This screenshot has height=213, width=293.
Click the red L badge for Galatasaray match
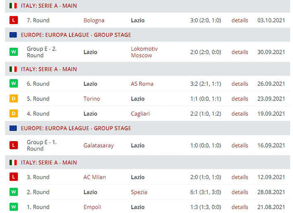coord(14,145)
